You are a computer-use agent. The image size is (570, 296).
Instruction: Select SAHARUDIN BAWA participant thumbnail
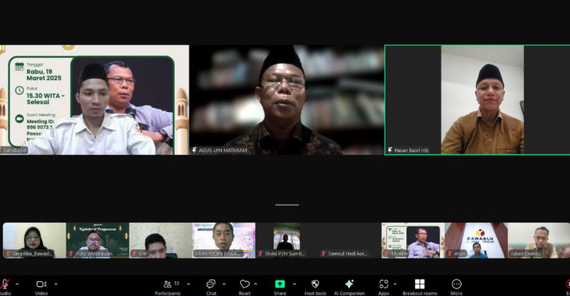pyautogui.click(x=224, y=241)
